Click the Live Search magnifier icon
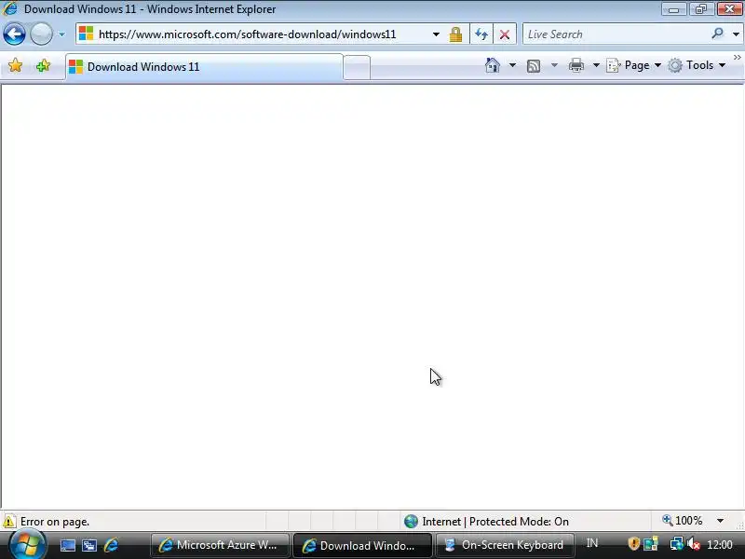 coord(717,34)
